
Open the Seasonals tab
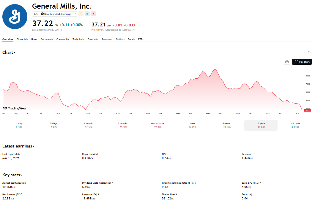point(107,39)
